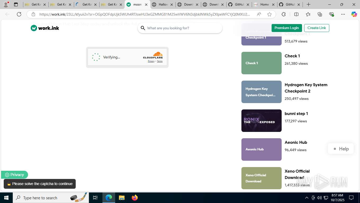Click the Cloudflare logo
Image resolution: width=360 pixels, height=203 pixels.
153,55
